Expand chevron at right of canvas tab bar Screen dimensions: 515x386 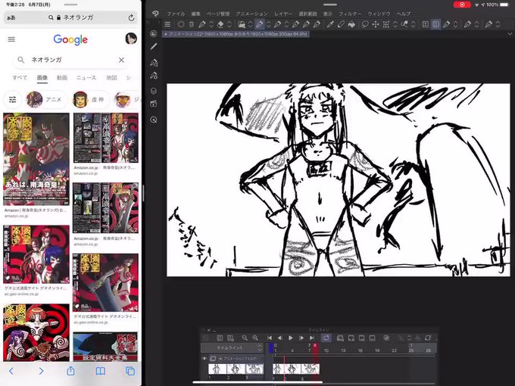click(x=510, y=34)
